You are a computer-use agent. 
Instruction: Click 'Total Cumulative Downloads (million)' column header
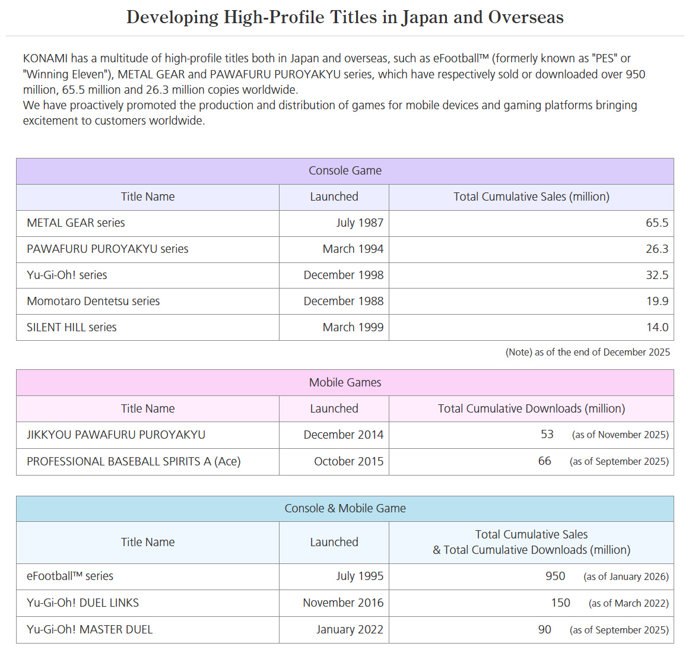click(531, 408)
